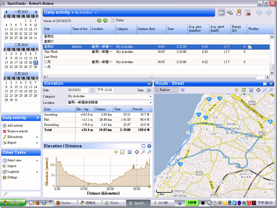Viewport: 277px width, 208px height.
Task: Select the 星期日 Midday activity row
Action: 156,47
